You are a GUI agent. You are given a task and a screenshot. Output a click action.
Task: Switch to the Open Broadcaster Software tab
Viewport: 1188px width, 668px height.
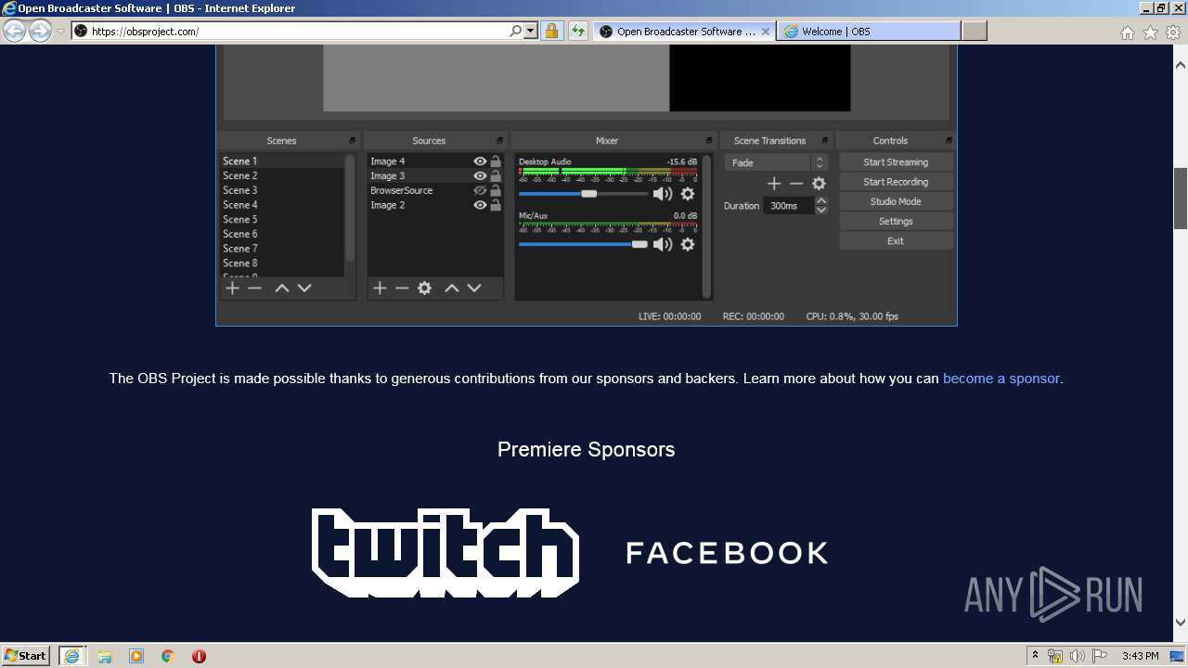click(x=684, y=32)
